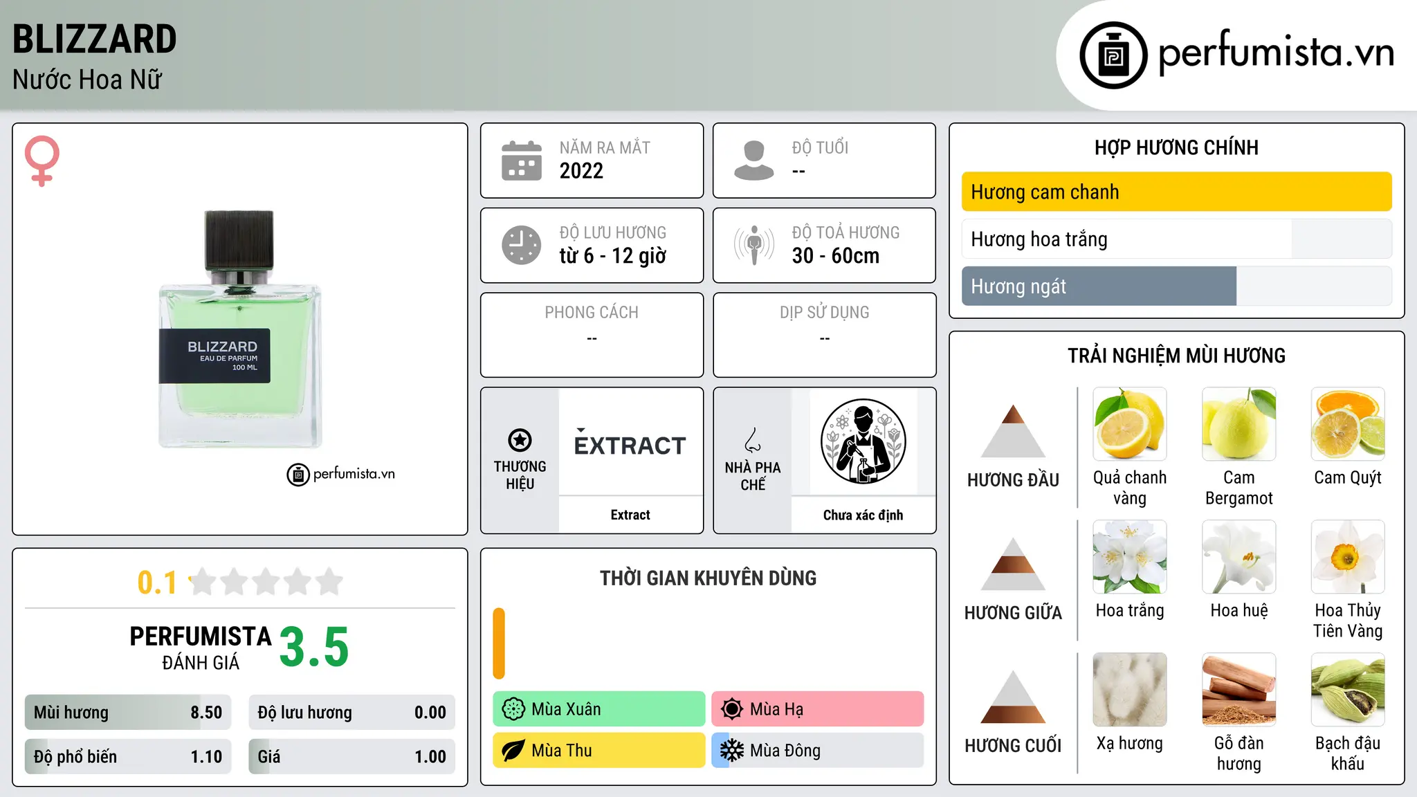The height and width of the screenshot is (797, 1417).
Task: Click the pink female gender symbol
Action: (x=42, y=161)
